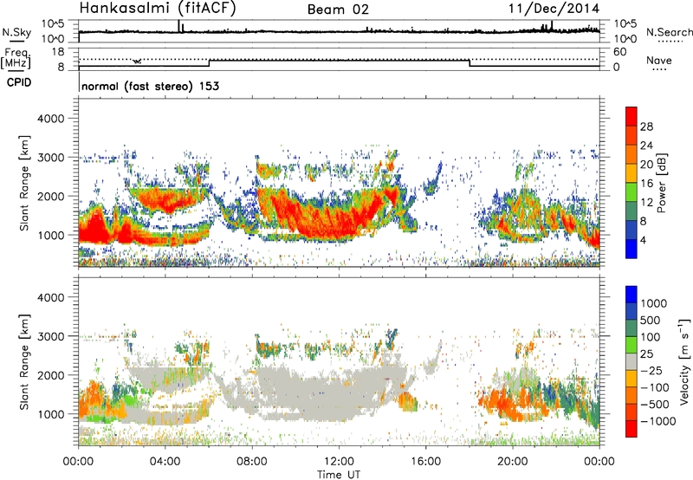Click the '20:00' time axis label
Viewport: 693px width, 480px height.
click(x=512, y=462)
